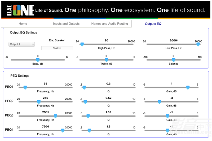Click the Balance slider handle
212x141 pixels.
click(x=174, y=60)
